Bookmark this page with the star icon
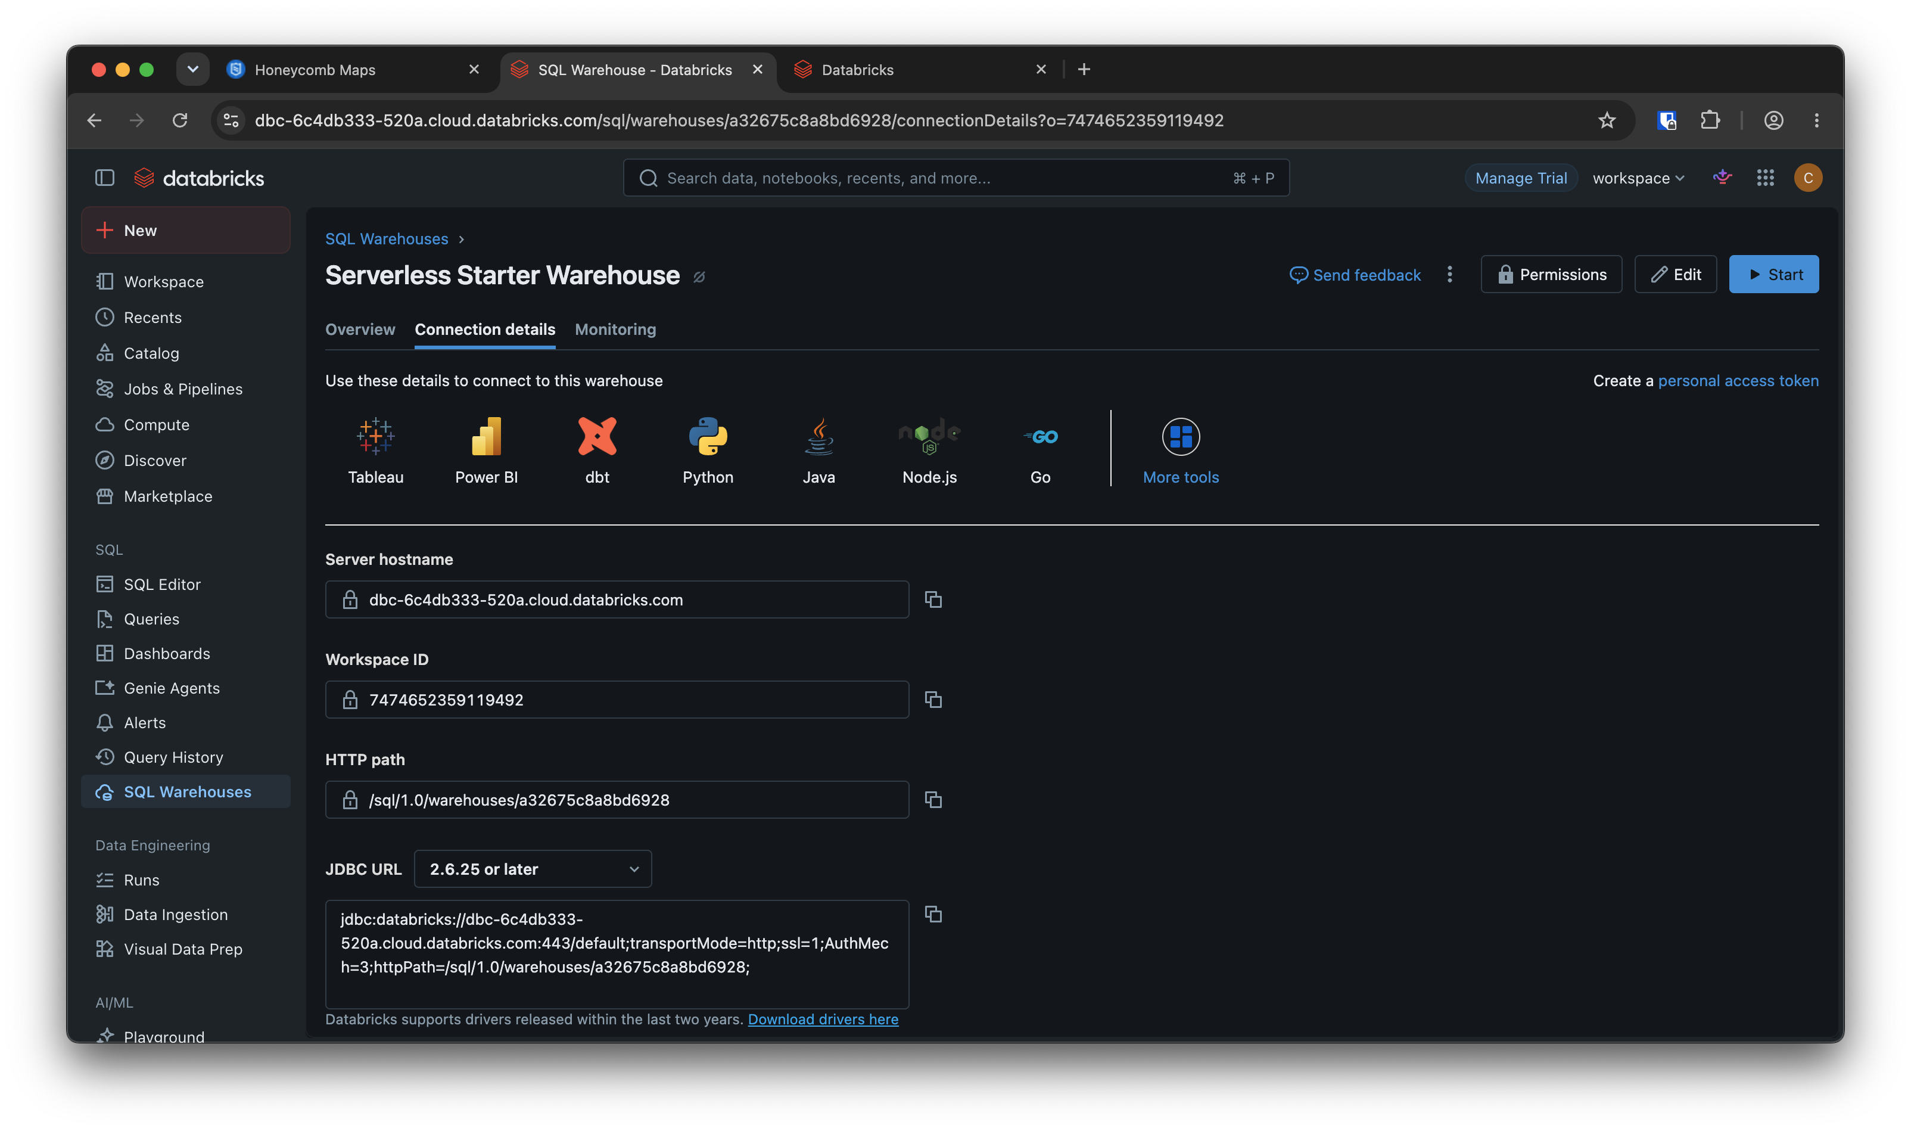This screenshot has height=1131, width=1911. point(1607,120)
